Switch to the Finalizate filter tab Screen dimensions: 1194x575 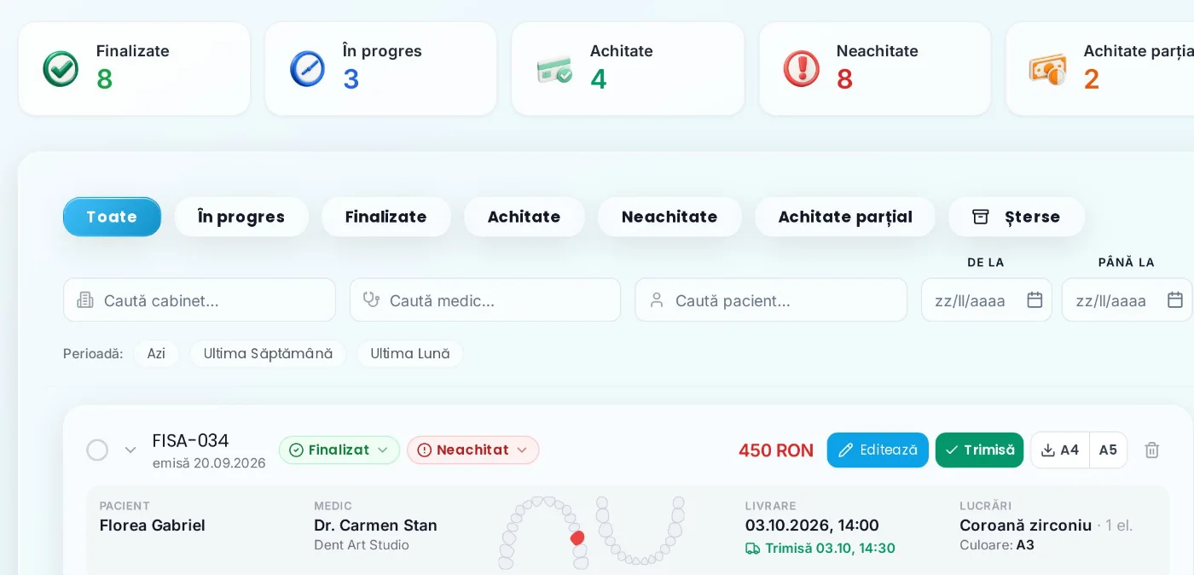click(x=385, y=217)
